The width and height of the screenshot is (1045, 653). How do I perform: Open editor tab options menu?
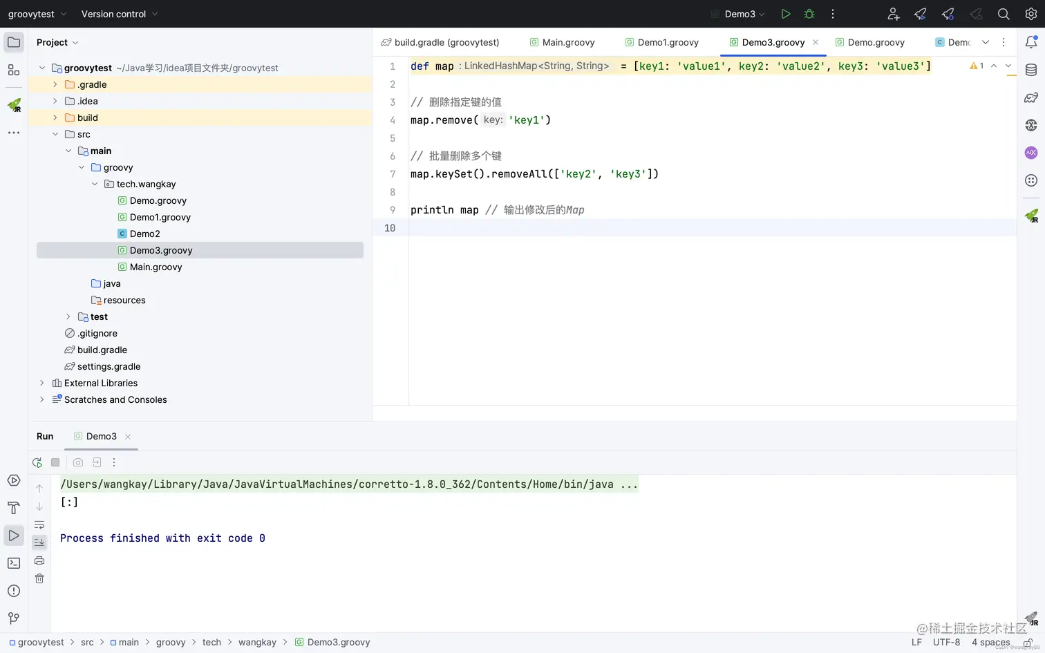[1004, 42]
